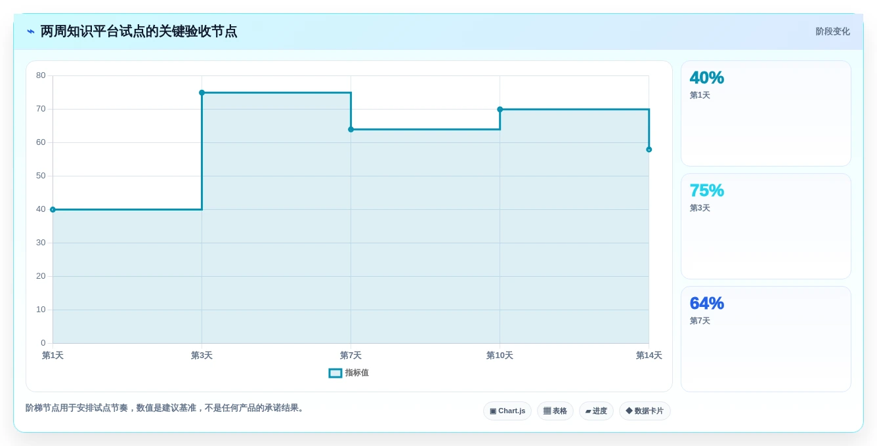Click the 阶段变化 label in the header
Screen dimensions: 877x446
[832, 31]
